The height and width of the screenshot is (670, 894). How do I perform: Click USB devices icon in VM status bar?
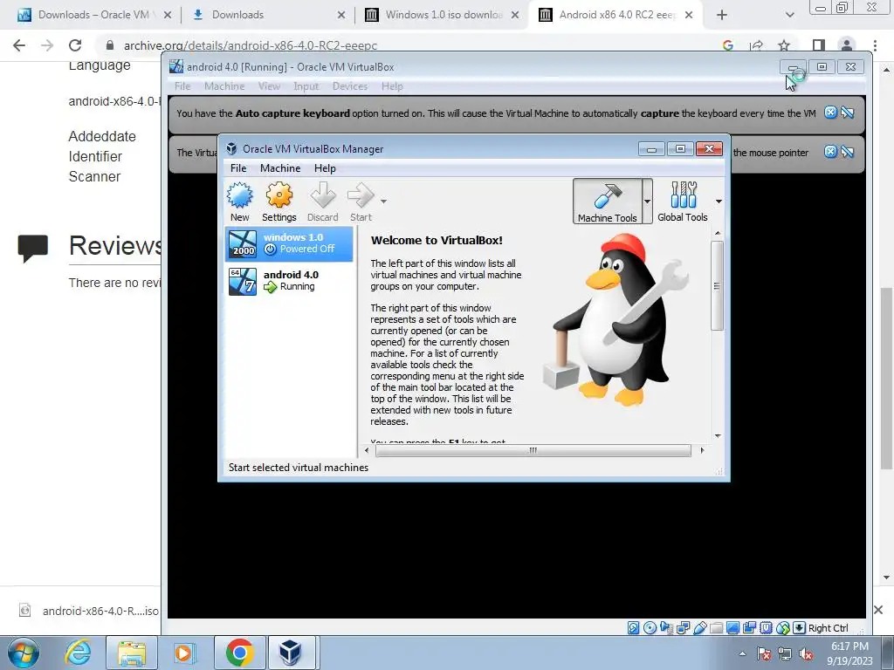[x=699, y=628]
